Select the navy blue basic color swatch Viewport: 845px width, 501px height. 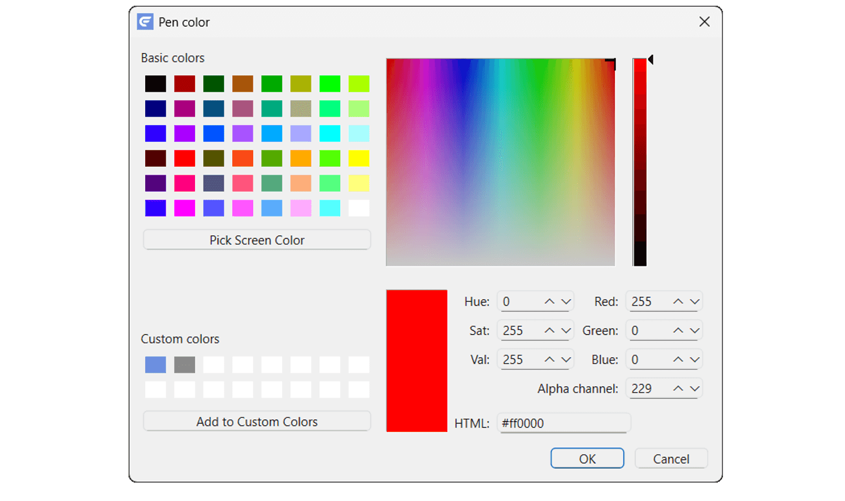point(155,109)
